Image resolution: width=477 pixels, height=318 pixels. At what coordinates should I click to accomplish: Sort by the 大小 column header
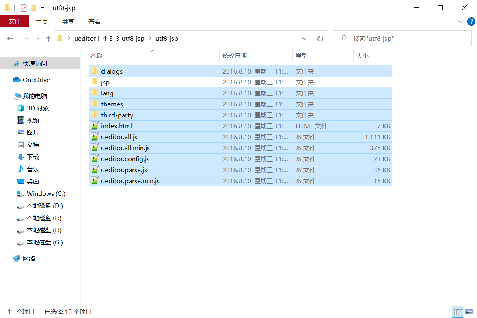(x=362, y=56)
